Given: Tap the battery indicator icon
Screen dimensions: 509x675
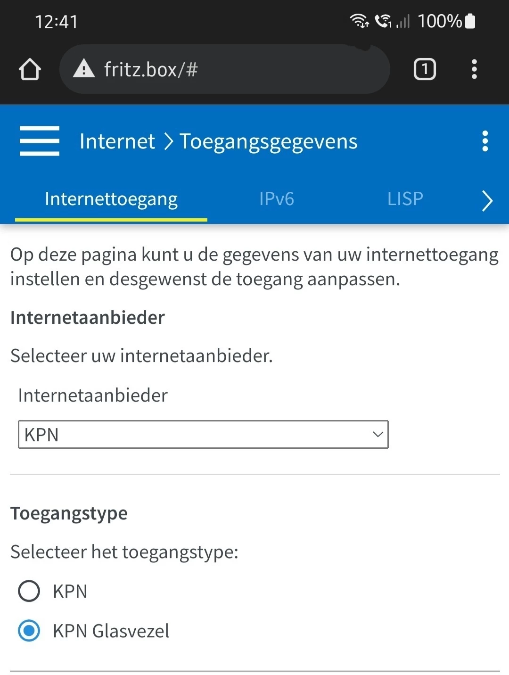Looking at the screenshot, I should click(470, 21).
